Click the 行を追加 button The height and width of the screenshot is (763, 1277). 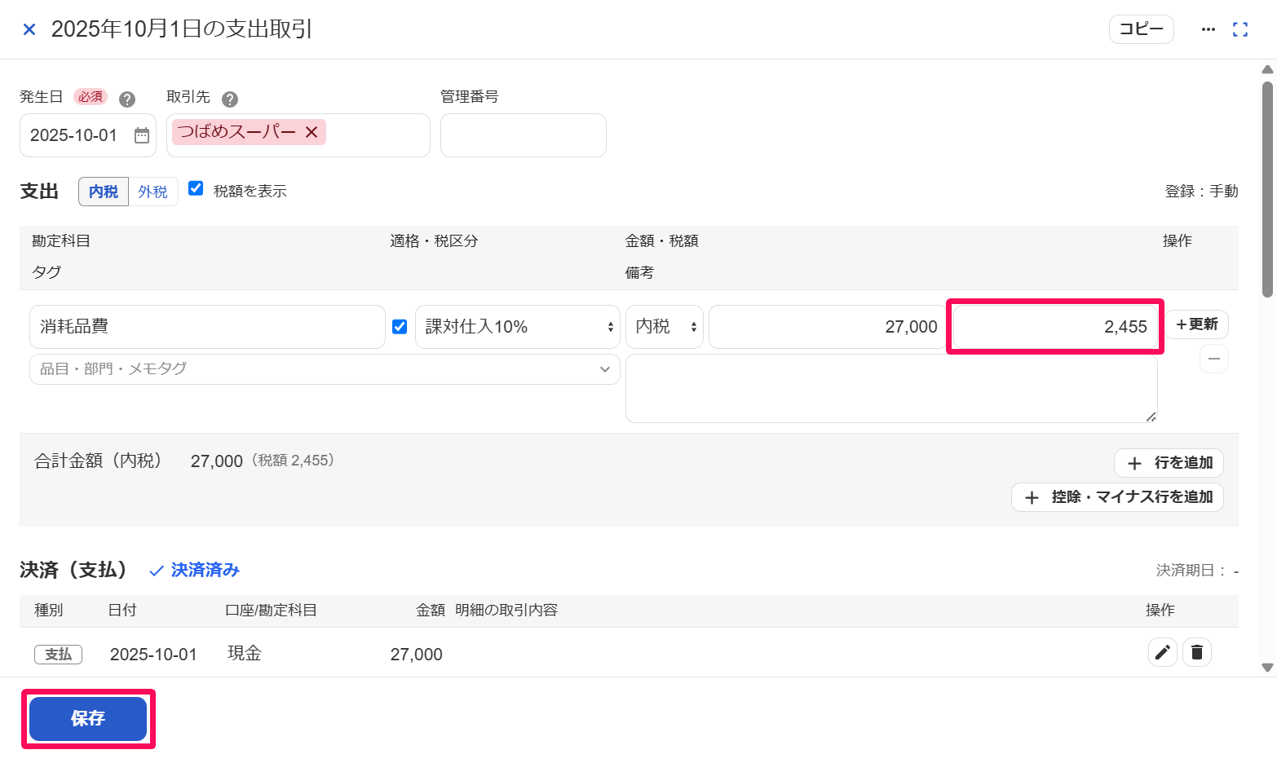pyautogui.click(x=1169, y=463)
